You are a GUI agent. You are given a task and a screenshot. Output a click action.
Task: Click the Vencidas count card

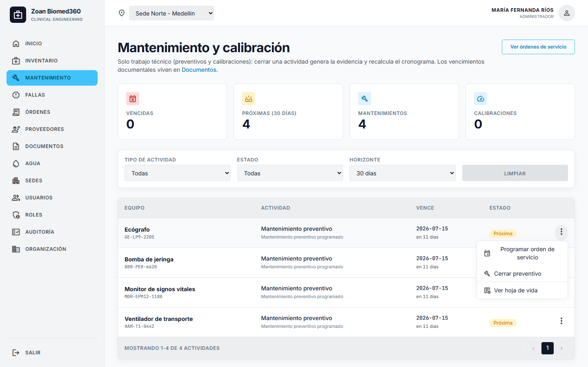coord(172,112)
